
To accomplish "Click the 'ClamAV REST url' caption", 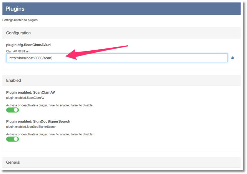I will 18,51.
